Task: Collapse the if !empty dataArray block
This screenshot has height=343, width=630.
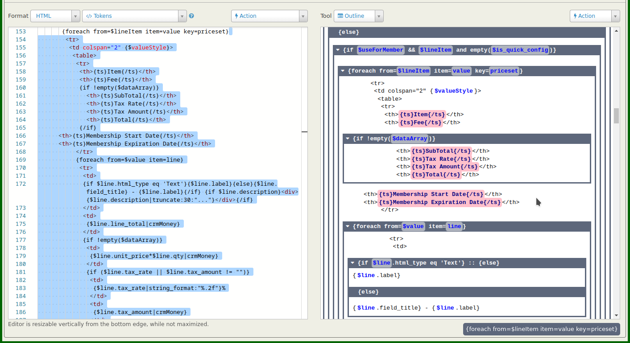Action: 348,139
